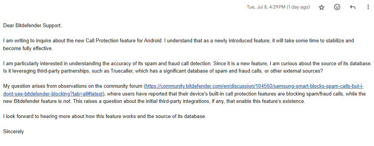The height and width of the screenshot is (146, 374).
Task: Open the community.bitdefender.com discussion link
Action: click(254, 86)
